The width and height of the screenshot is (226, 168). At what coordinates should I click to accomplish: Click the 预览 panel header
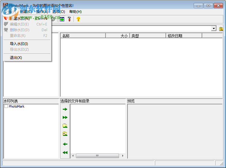tap(175, 101)
